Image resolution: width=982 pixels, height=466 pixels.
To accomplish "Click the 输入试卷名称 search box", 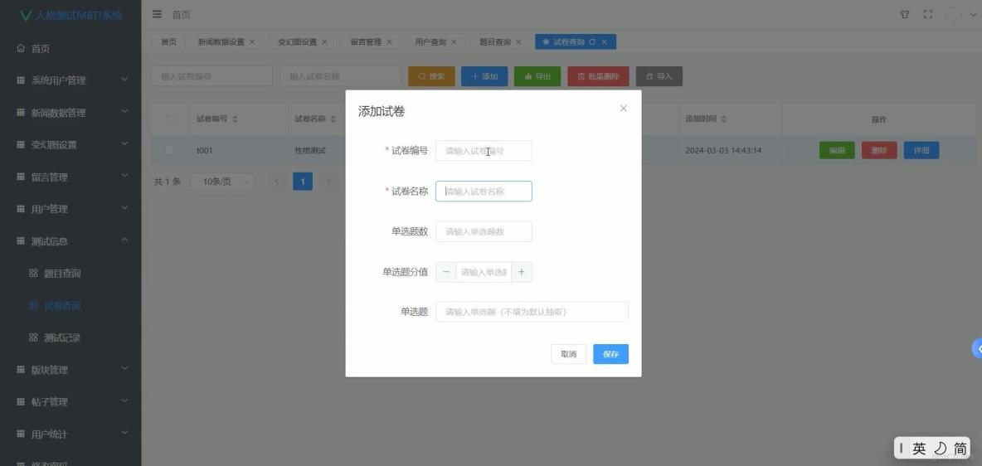I will [340, 76].
